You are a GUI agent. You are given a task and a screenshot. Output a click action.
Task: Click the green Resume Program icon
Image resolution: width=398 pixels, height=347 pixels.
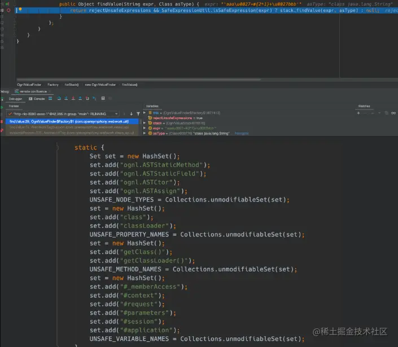click(2, 108)
